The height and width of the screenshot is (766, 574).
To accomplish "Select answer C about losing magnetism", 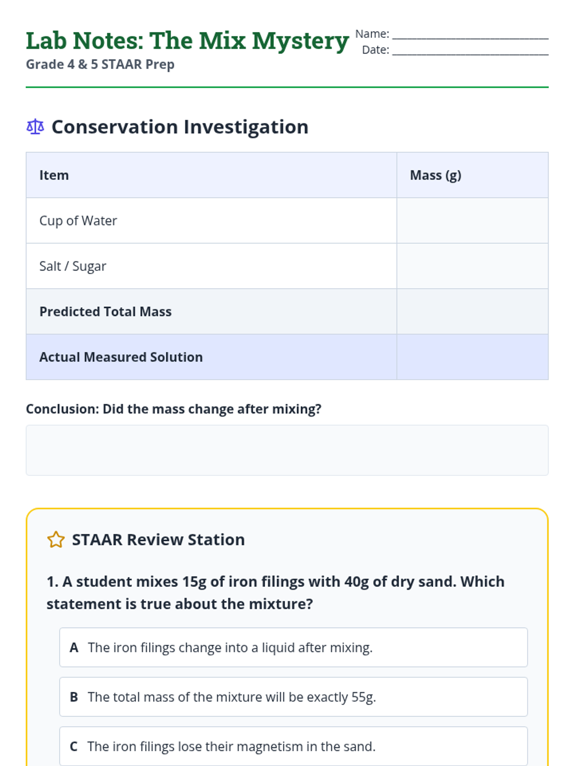I will click(293, 746).
